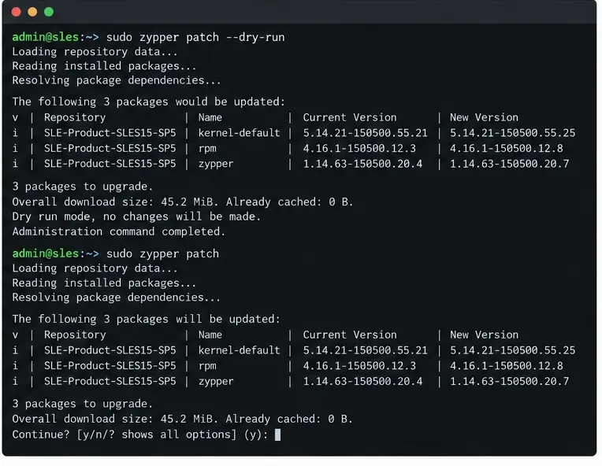Click the first 'Loading repository data...' line
This screenshot has width=602, height=466.
point(95,52)
